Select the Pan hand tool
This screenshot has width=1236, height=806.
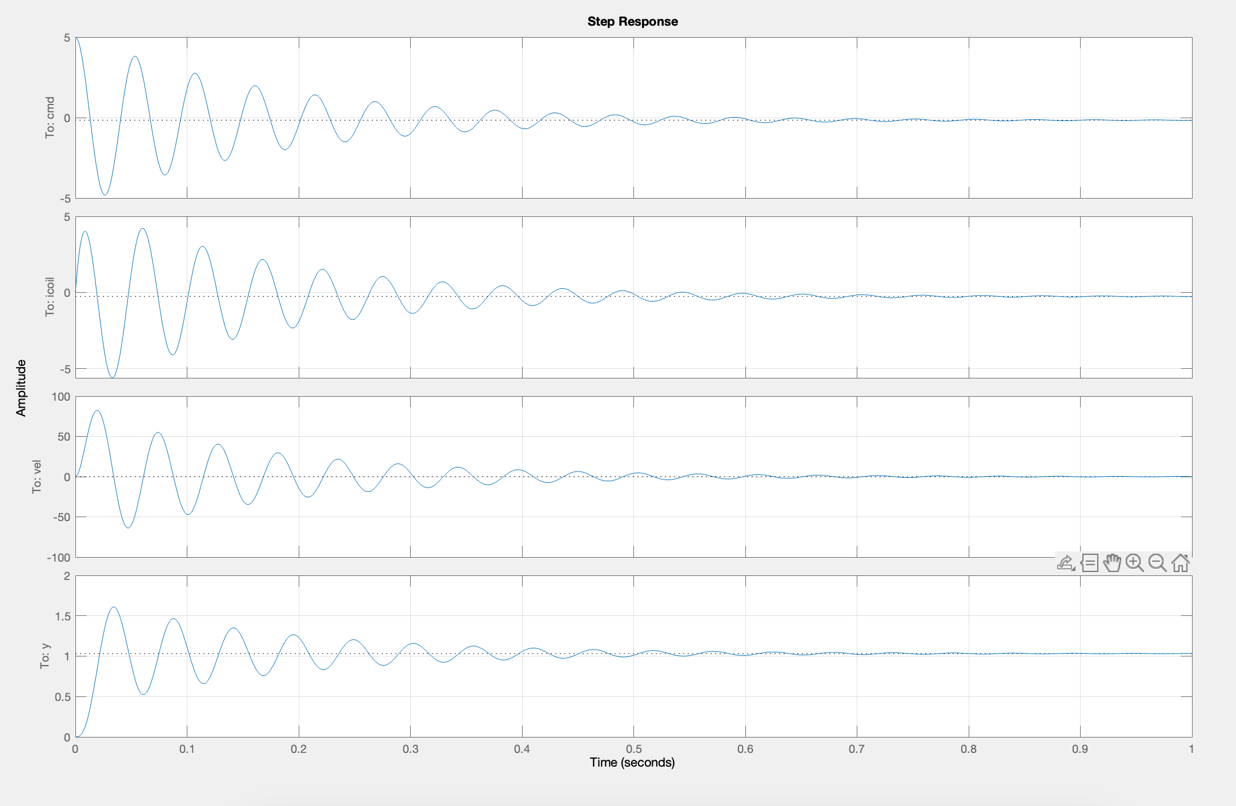point(1112,563)
